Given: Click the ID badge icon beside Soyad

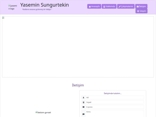Looking at the screenshot, I should point(83,102).
